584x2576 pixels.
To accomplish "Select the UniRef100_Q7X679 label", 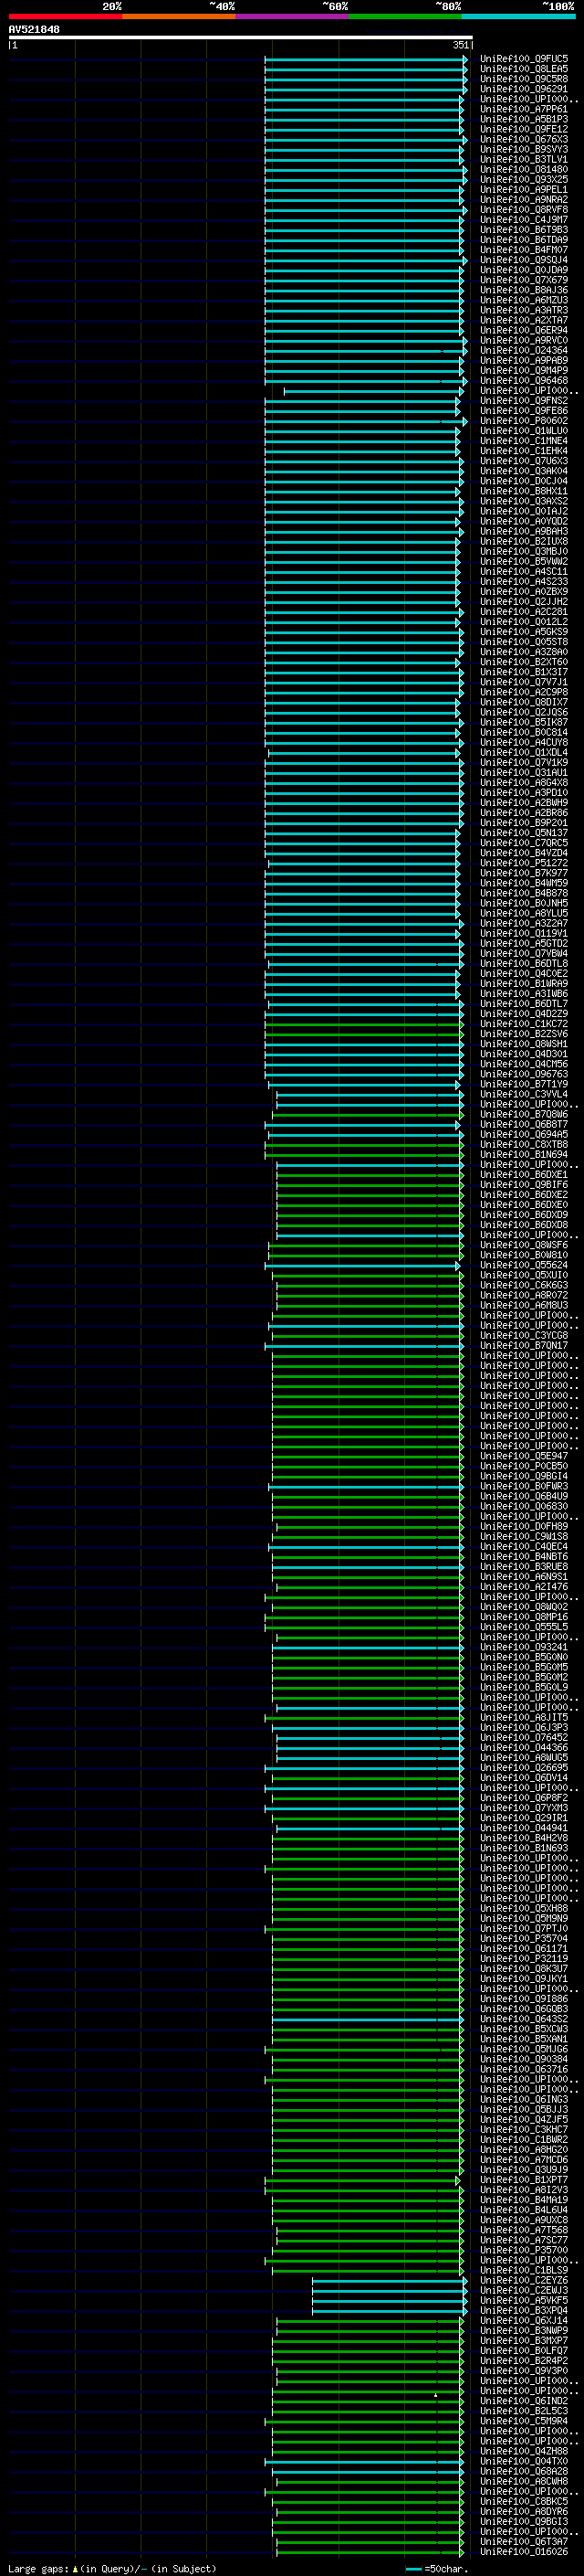I will tap(524, 280).
